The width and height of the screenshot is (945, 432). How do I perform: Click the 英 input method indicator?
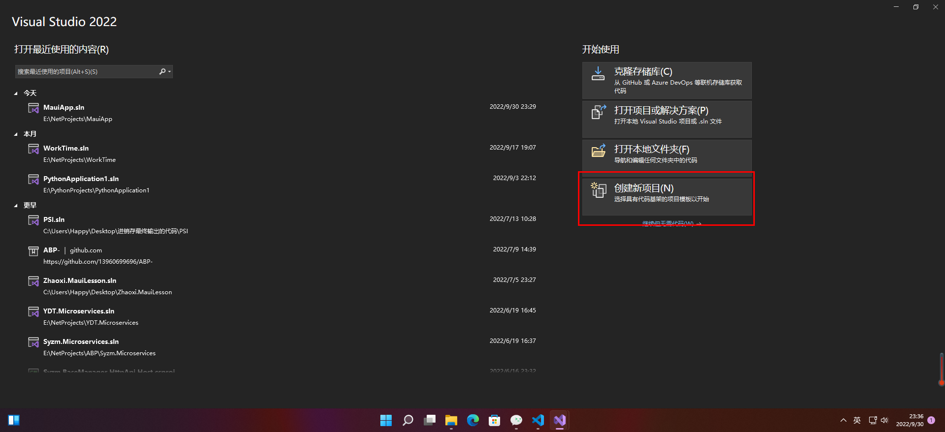[857, 420]
